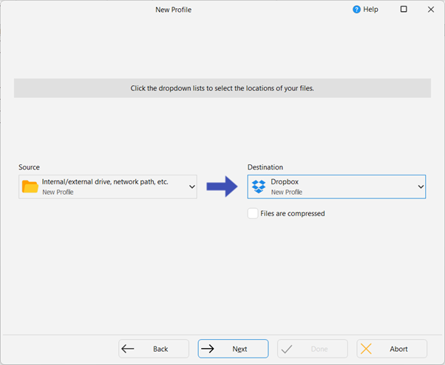Click the blue arrow between Source and Destination
445x365 pixels.
(x=221, y=187)
